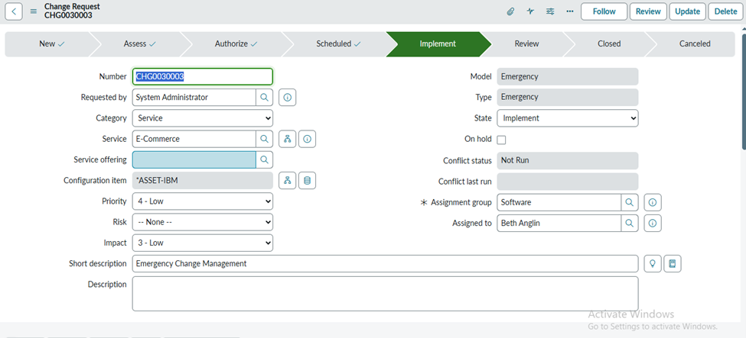Screen dimensions: 746x338
Task: Select the New stage
Action: [51, 44]
